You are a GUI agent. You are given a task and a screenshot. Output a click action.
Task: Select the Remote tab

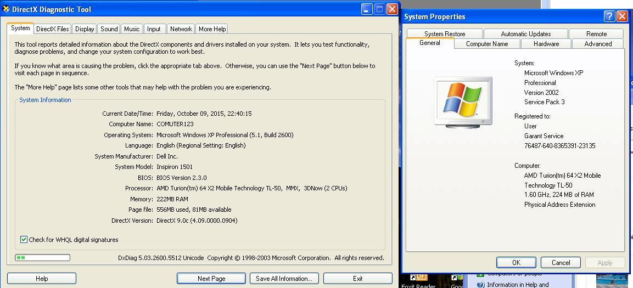pyautogui.click(x=596, y=34)
